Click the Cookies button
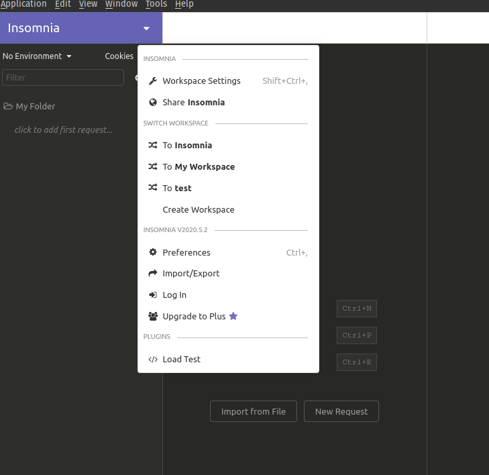The image size is (489, 475). click(119, 56)
